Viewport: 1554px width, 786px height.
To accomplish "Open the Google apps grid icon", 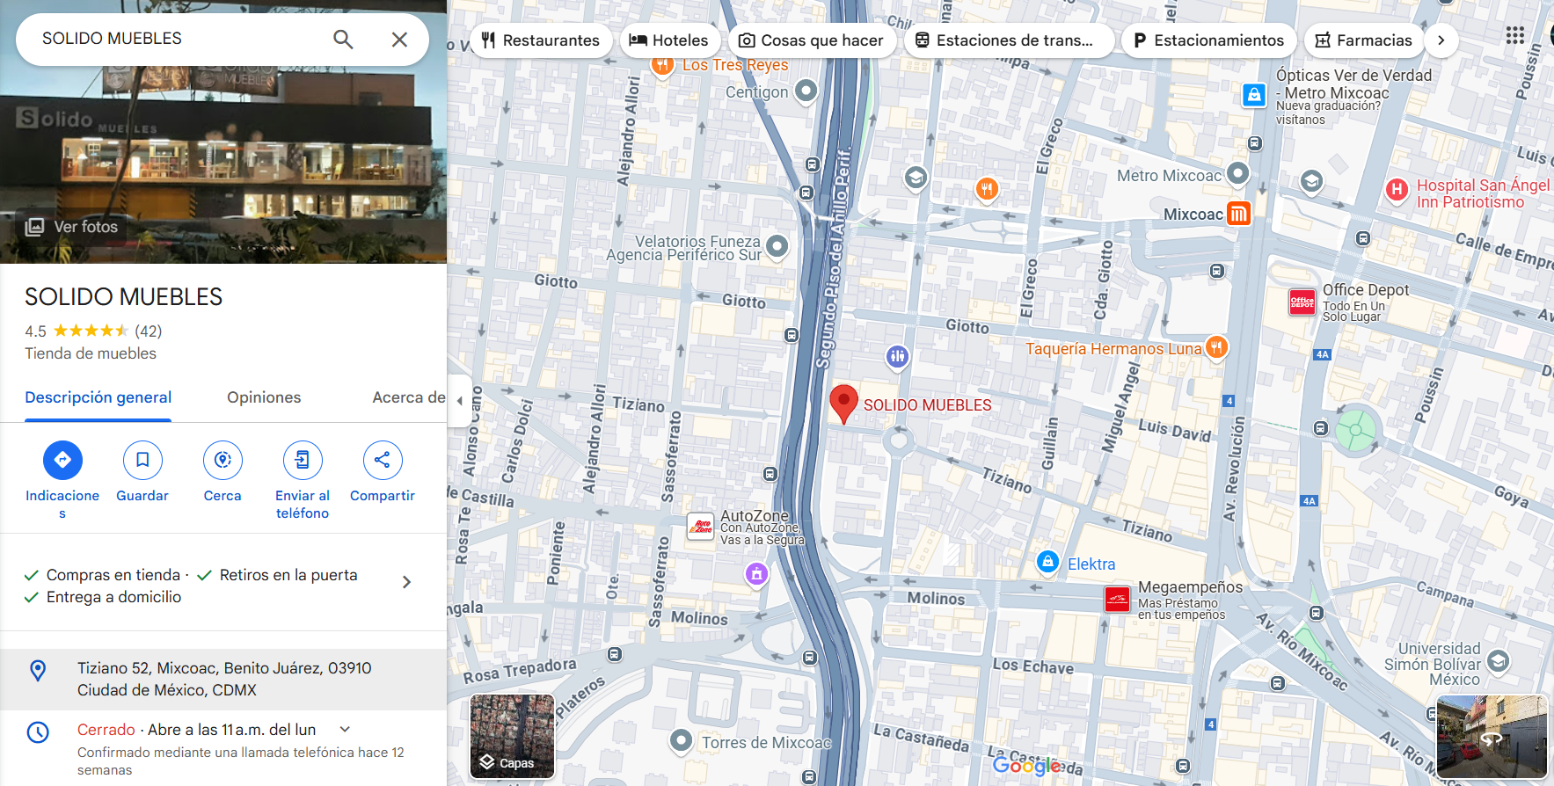I will tap(1514, 35).
